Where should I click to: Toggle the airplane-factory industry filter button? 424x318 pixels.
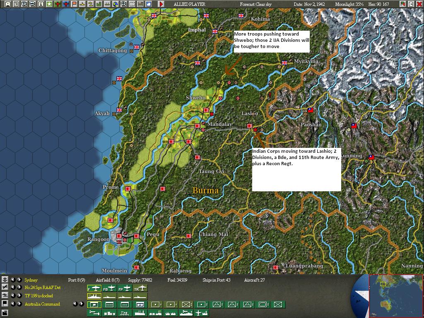201,313
